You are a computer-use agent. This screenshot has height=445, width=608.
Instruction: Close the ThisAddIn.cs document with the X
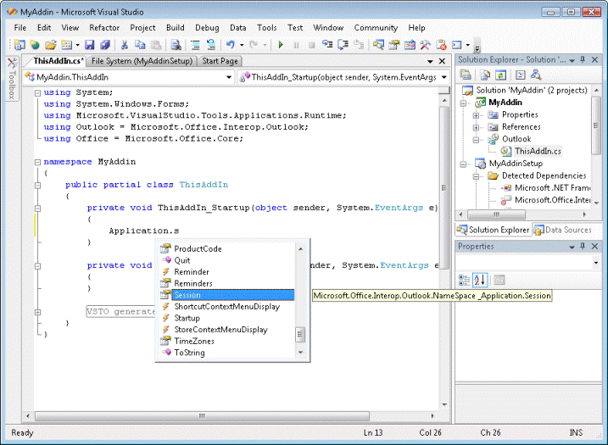click(442, 61)
